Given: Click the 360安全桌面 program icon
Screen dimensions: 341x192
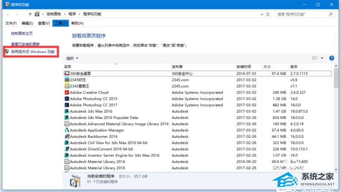Looking at the screenshot, I should (x=67, y=73).
